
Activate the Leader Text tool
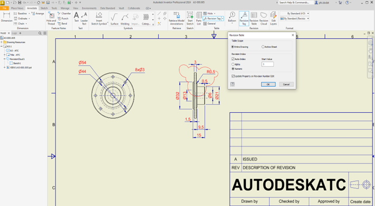coord(84,18)
